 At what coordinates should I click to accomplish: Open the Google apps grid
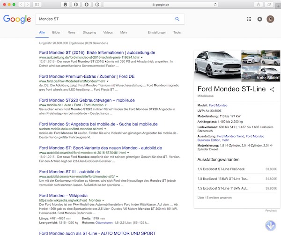(x=249, y=19)
